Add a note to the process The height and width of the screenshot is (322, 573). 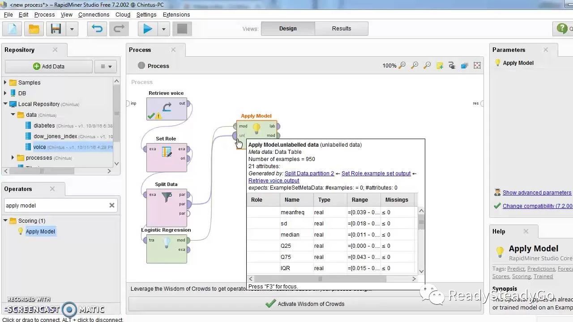pyautogui.click(x=440, y=65)
